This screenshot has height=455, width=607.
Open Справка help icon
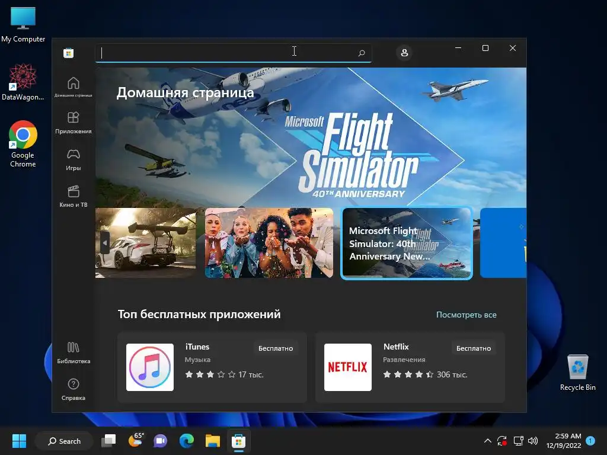(x=73, y=389)
